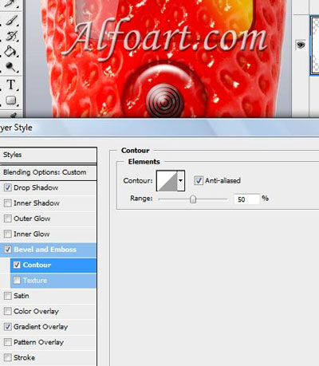The image size is (319, 366).
Task: Select the Texture sub-item label
Action: [35, 281]
